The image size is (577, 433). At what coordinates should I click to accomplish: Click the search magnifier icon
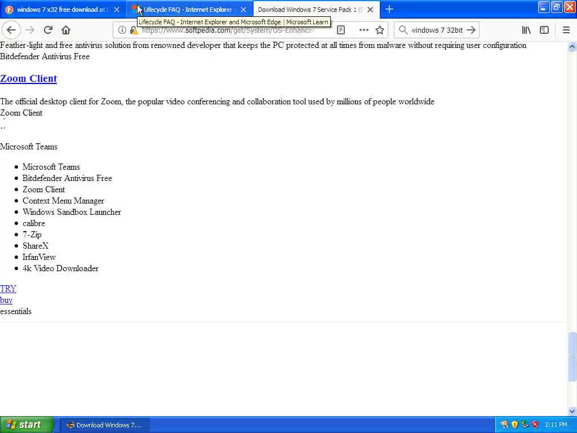point(403,30)
